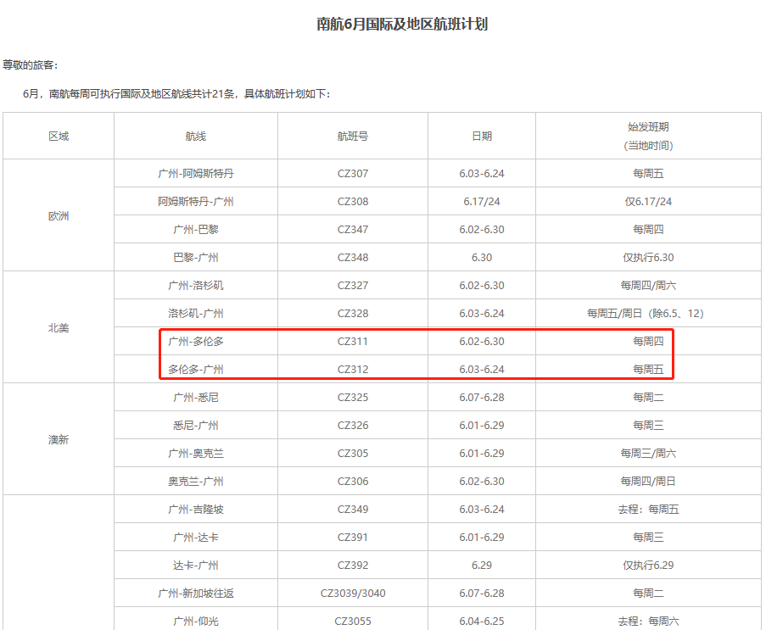Click the 航线 column header

[196, 137]
